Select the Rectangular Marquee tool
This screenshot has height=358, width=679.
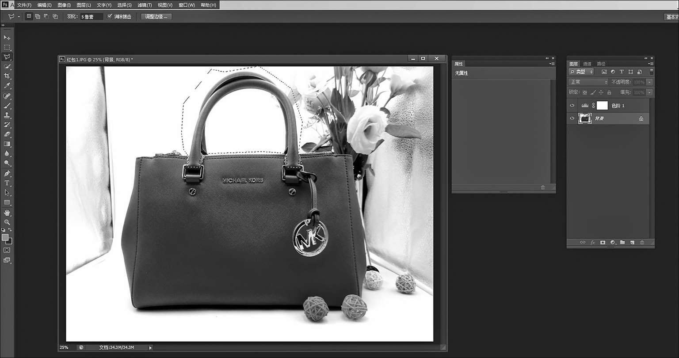pyautogui.click(x=7, y=47)
